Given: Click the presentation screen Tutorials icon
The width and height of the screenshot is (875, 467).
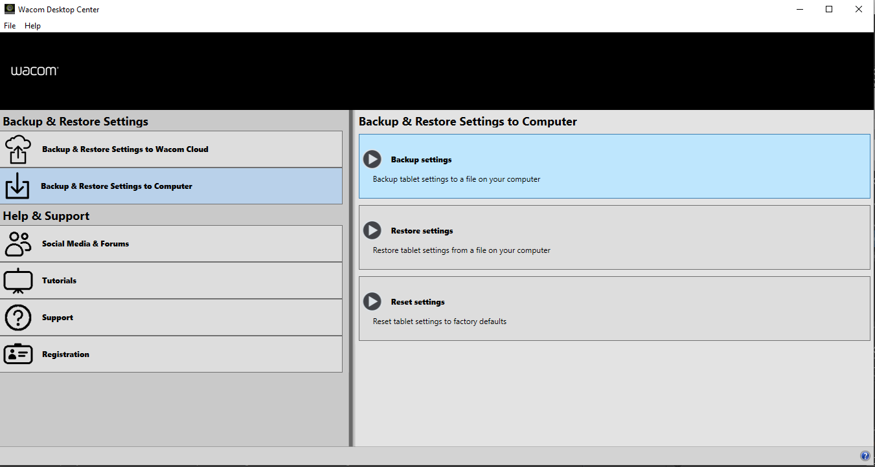Looking at the screenshot, I should [18, 281].
